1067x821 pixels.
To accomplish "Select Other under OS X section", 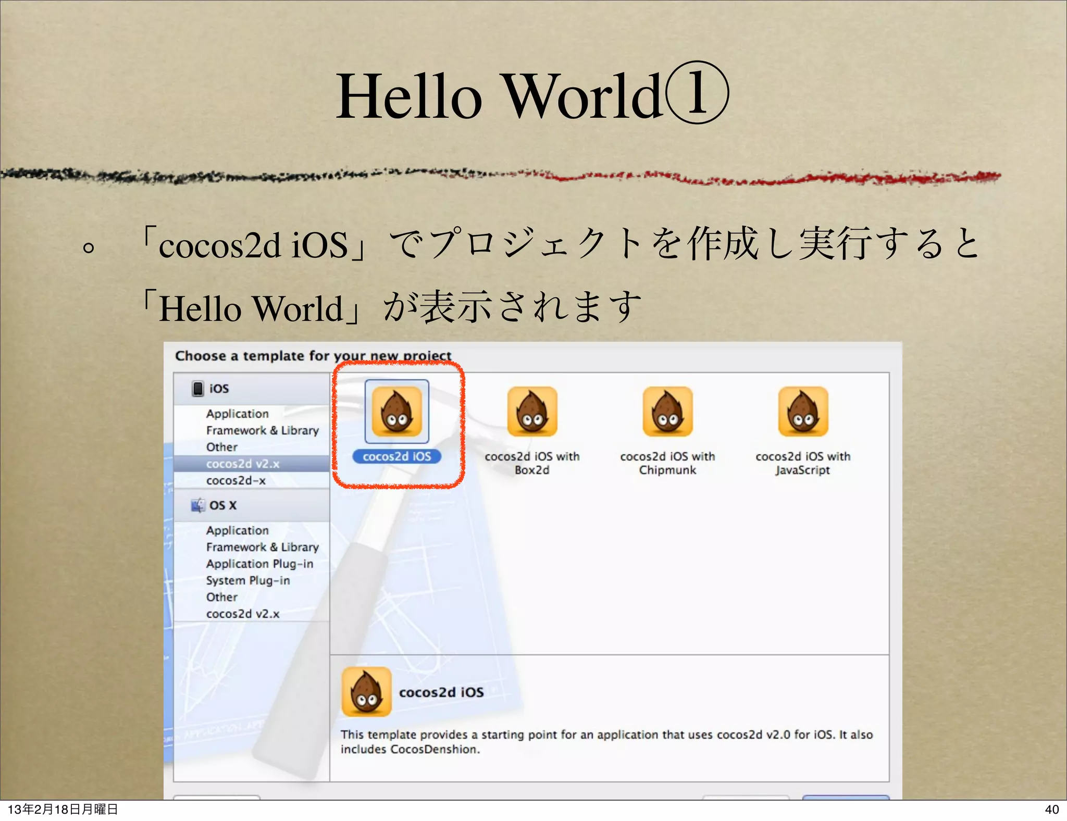I will [x=222, y=597].
